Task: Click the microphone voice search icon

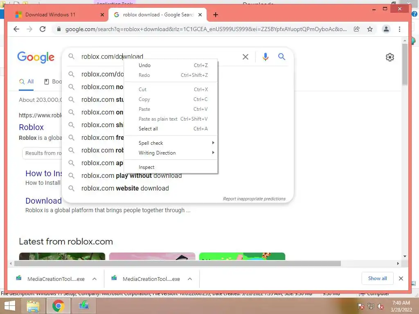Action: click(265, 56)
